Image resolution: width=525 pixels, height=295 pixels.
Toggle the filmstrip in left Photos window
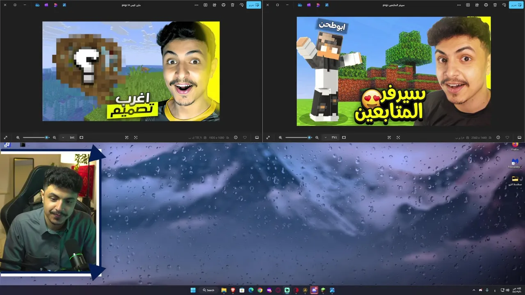pyautogui.click(x=257, y=138)
